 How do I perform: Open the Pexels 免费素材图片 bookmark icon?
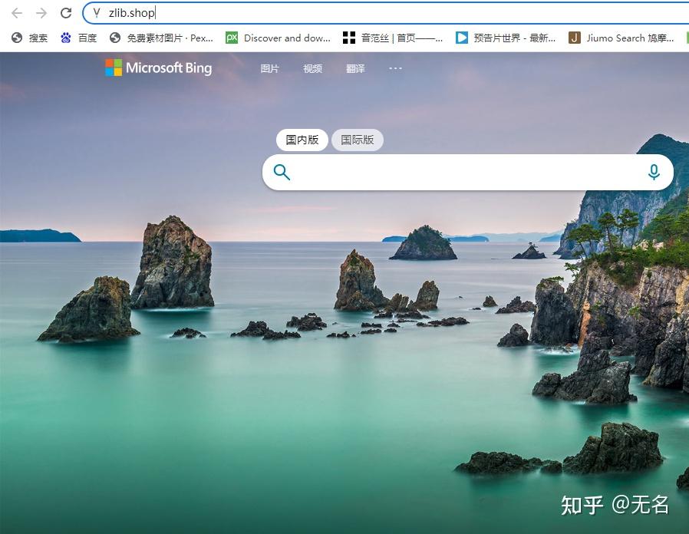[x=114, y=38]
